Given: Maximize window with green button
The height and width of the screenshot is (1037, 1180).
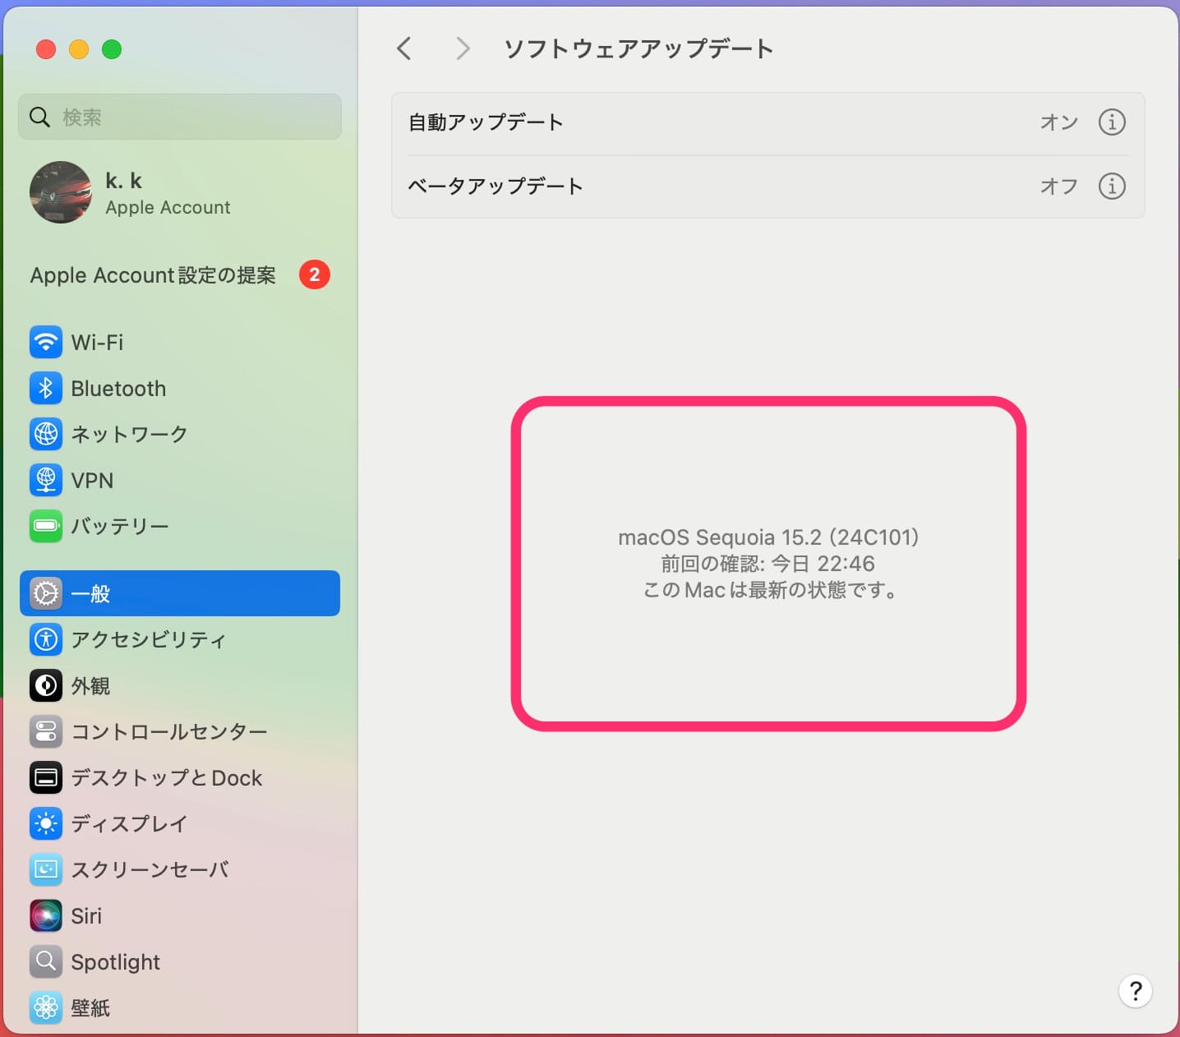Looking at the screenshot, I should coord(112,49).
